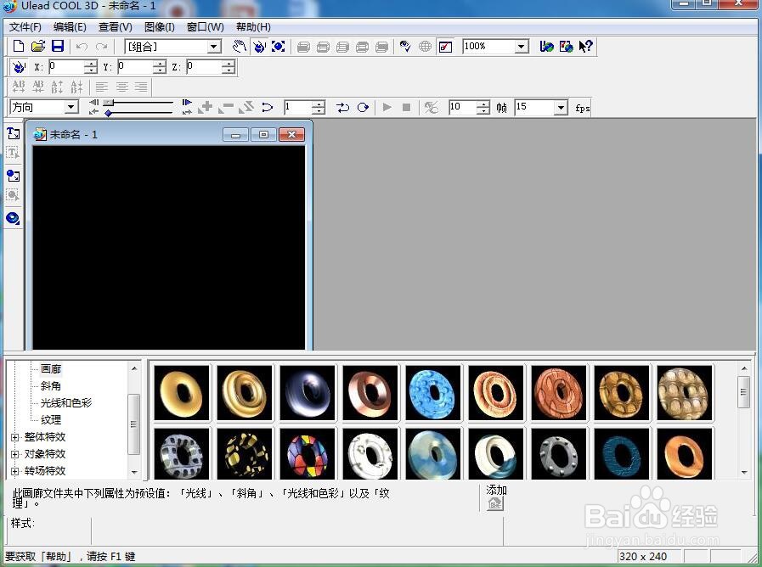Click the frame count 10 spinner
Viewport: 762px width, 567px height.
click(x=483, y=107)
